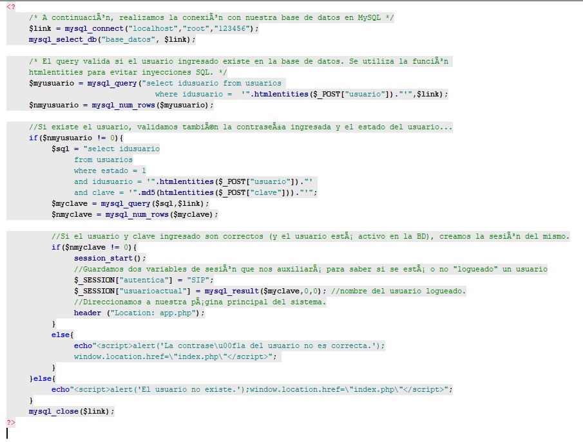The image size is (583, 442).
Task: Click the mysql_select_db line
Action: click(112, 39)
